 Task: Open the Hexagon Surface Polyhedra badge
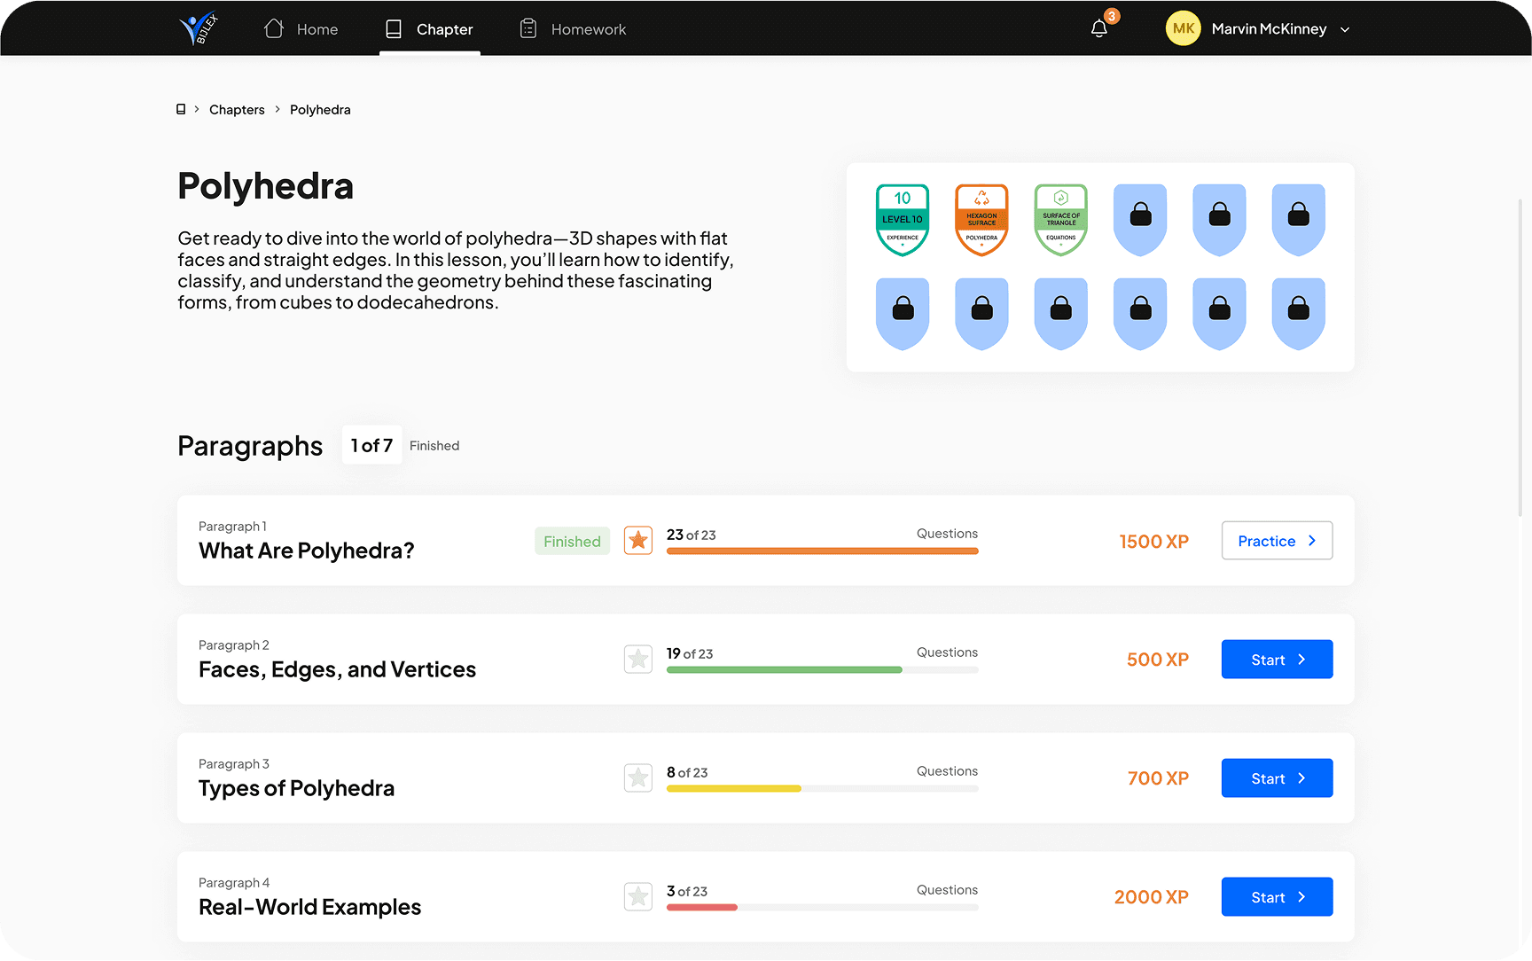click(x=981, y=220)
